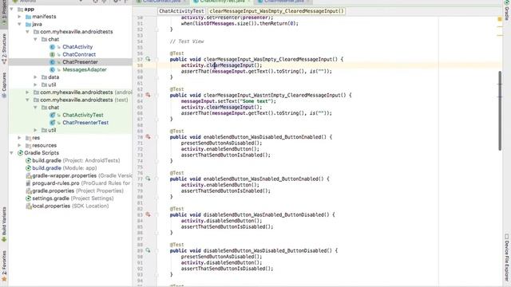The width and height of the screenshot is (511, 287).
Task: Run the enableSendButton_WasDisabled test from its gutter icon
Action: (148, 137)
